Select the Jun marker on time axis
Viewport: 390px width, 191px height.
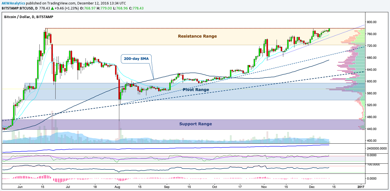tap(20, 187)
